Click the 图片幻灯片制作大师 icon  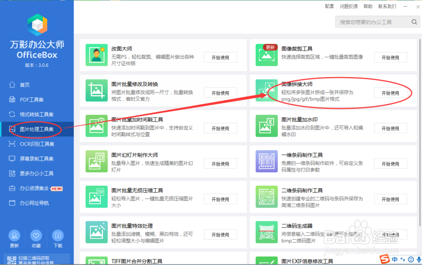97,161
